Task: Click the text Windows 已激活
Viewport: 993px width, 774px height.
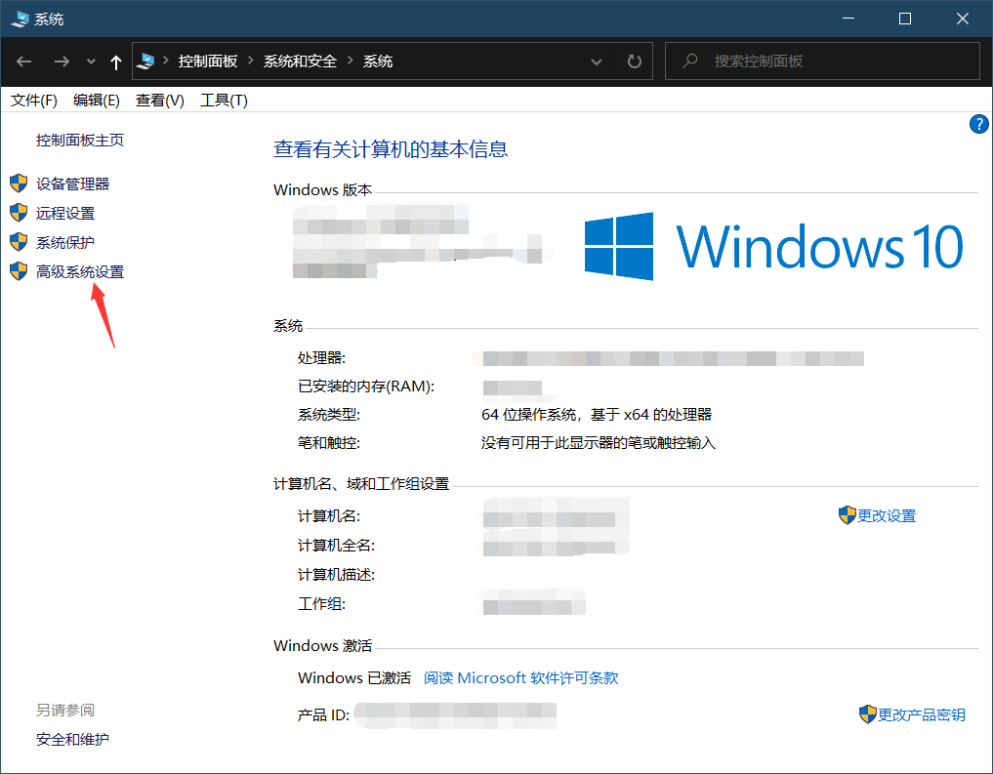Action: pyautogui.click(x=354, y=677)
